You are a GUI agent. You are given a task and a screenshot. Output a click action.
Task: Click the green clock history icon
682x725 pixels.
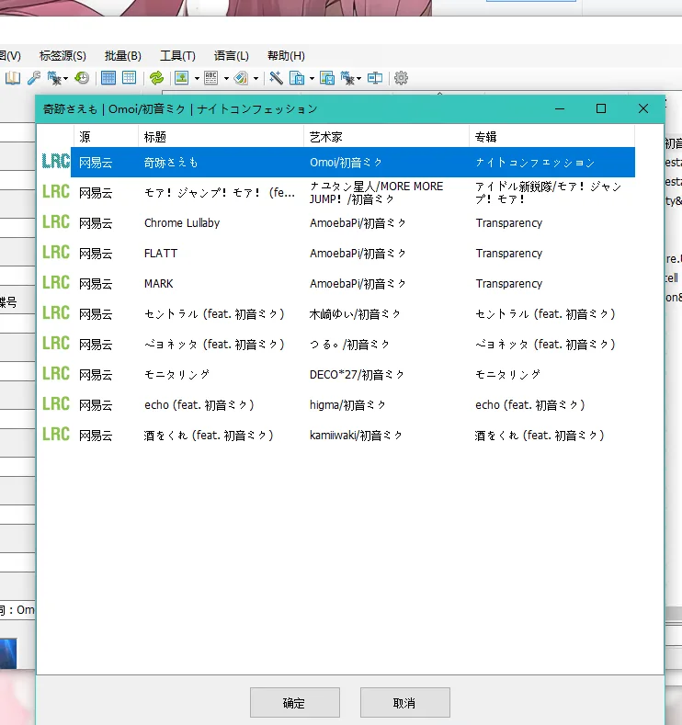click(x=82, y=78)
